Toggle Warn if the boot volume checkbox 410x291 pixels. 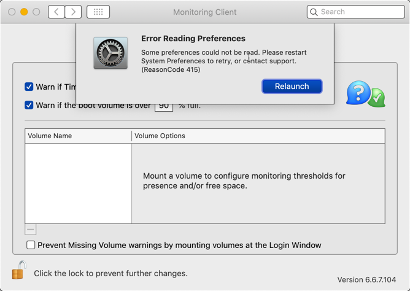pyautogui.click(x=29, y=105)
